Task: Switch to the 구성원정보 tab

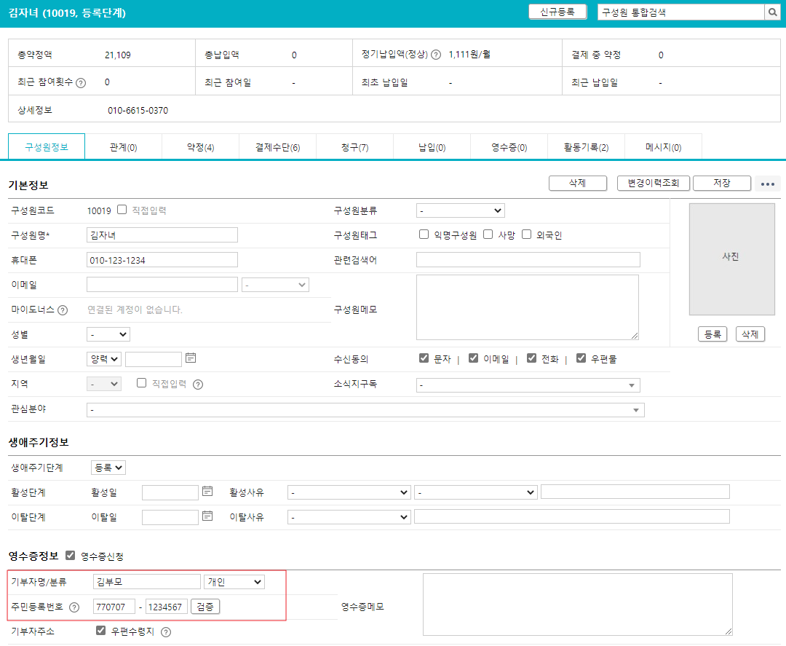Action: click(x=47, y=147)
